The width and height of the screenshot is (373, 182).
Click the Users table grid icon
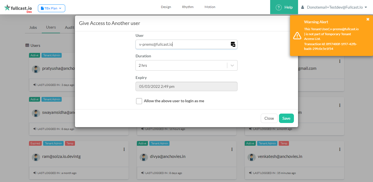(x=27, y=45)
